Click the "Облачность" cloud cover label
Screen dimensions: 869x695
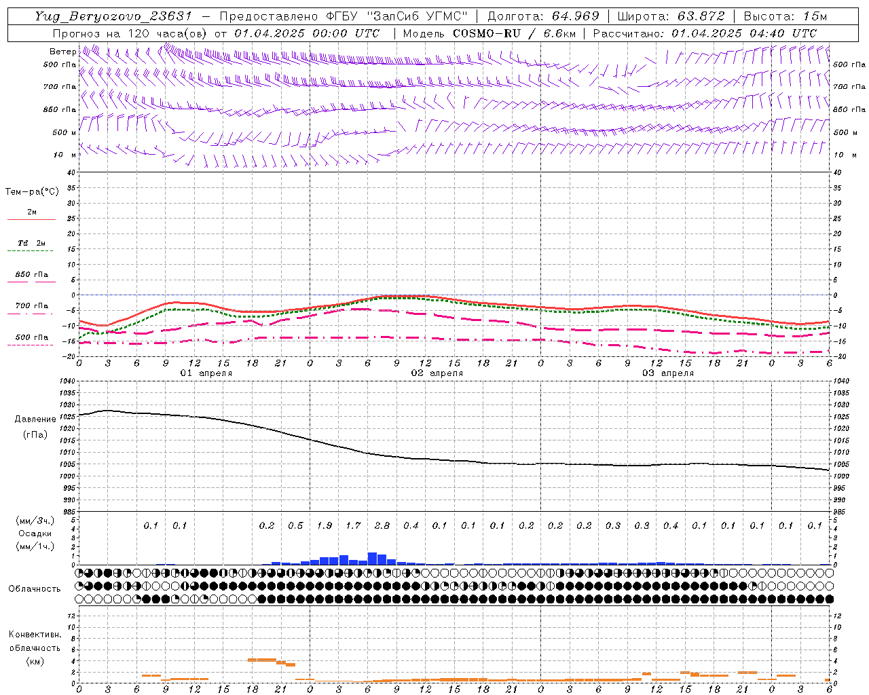[x=35, y=589]
